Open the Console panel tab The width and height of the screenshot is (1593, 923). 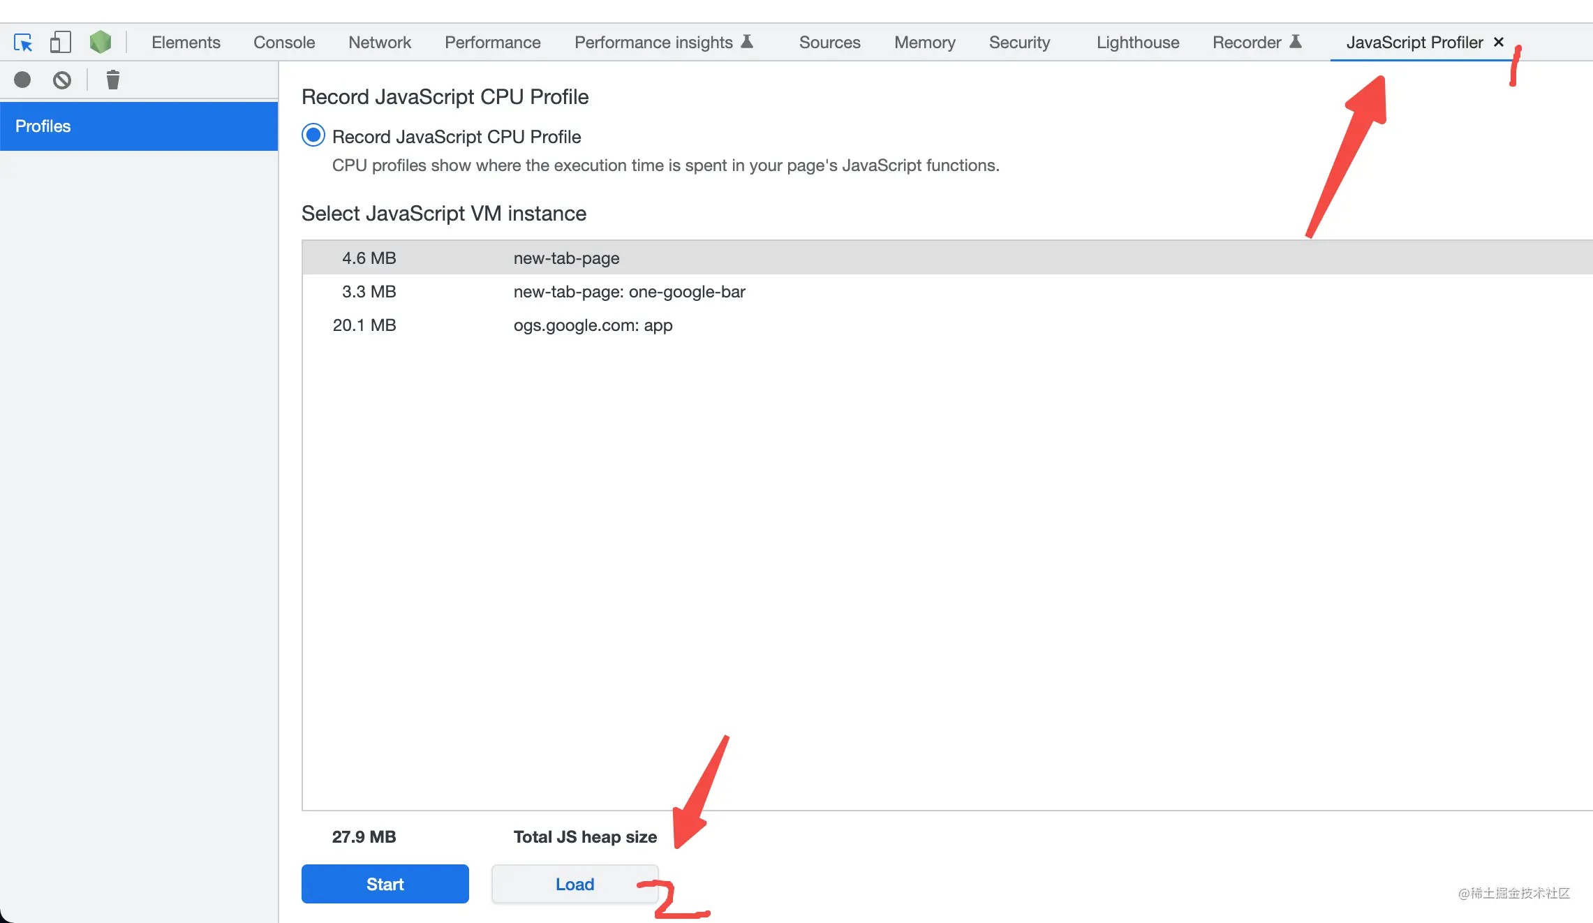pyautogui.click(x=283, y=42)
